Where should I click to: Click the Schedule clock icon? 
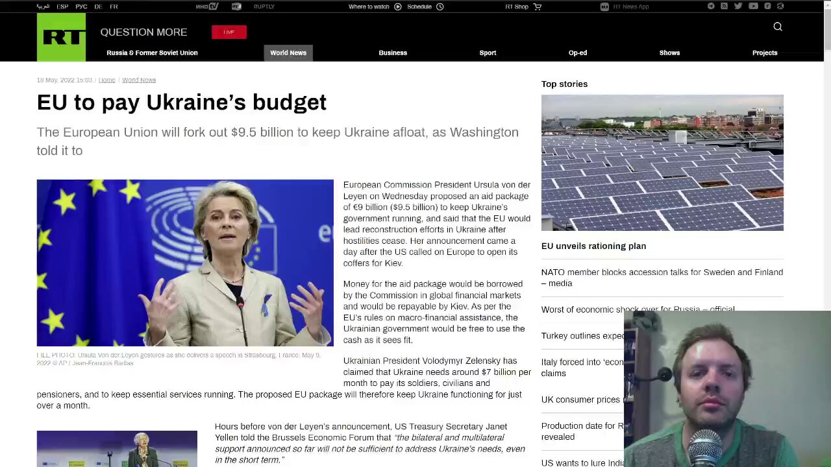pyautogui.click(x=440, y=6)
